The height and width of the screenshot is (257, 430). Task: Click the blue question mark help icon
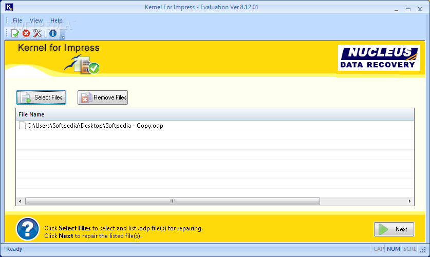[x=27, y=229]
